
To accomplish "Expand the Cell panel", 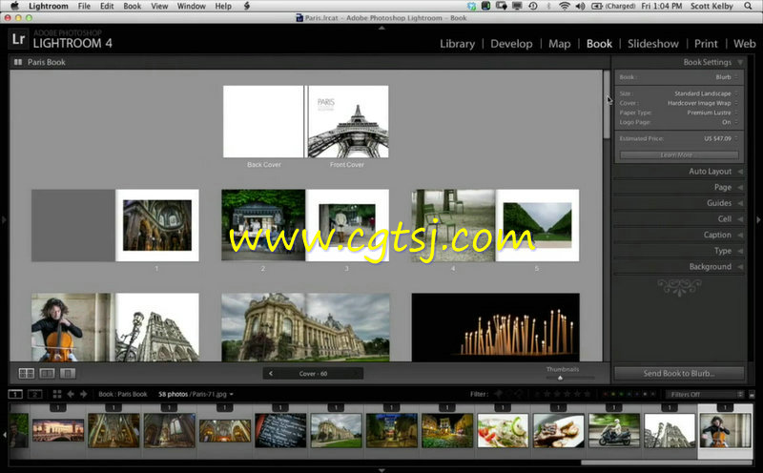I will [x=740, y=219].
